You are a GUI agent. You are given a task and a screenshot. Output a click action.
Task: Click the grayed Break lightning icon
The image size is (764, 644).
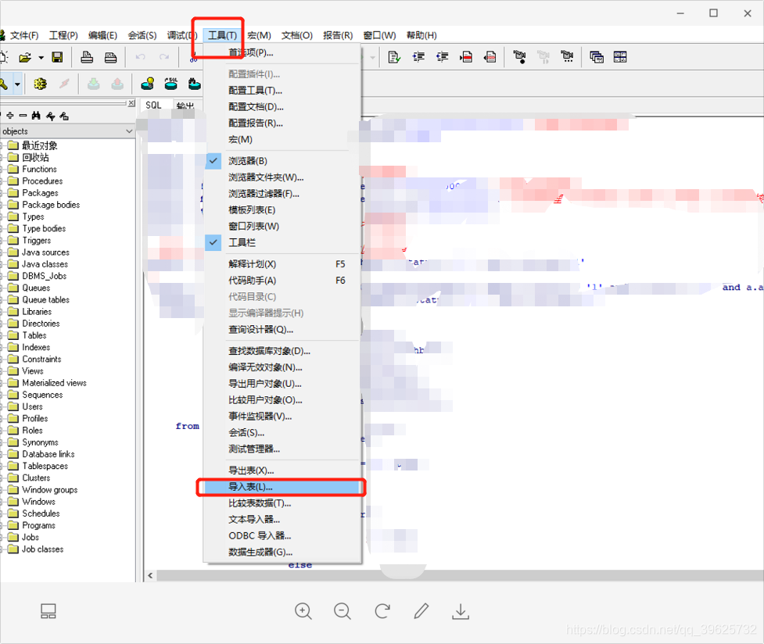64,84
